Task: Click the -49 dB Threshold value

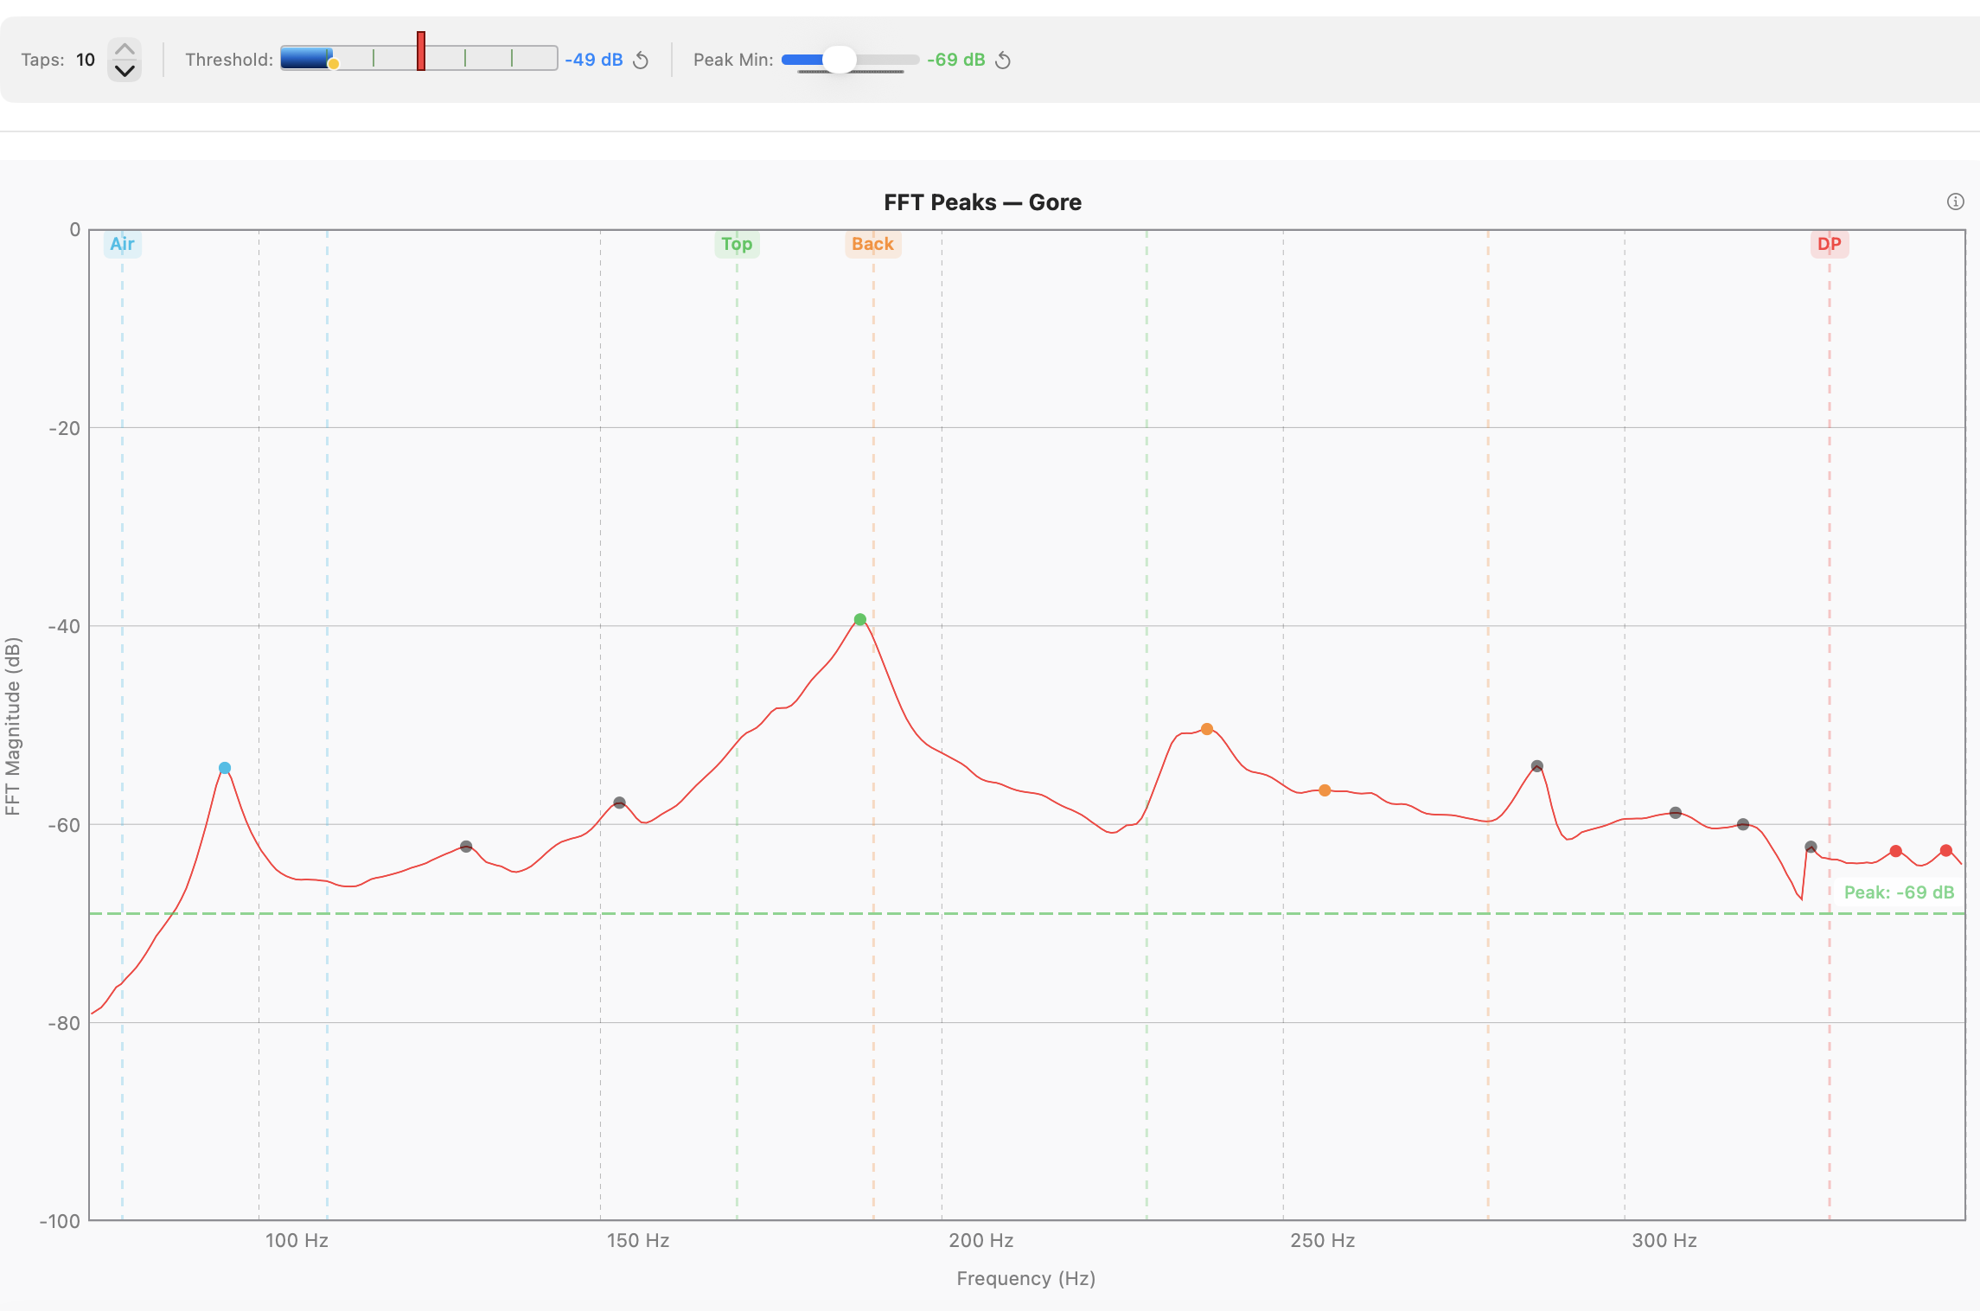Action: (594, 60)
